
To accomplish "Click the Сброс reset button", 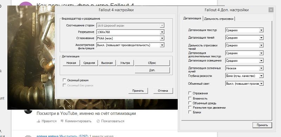I will pyautogui.click(x=152, y=63).
